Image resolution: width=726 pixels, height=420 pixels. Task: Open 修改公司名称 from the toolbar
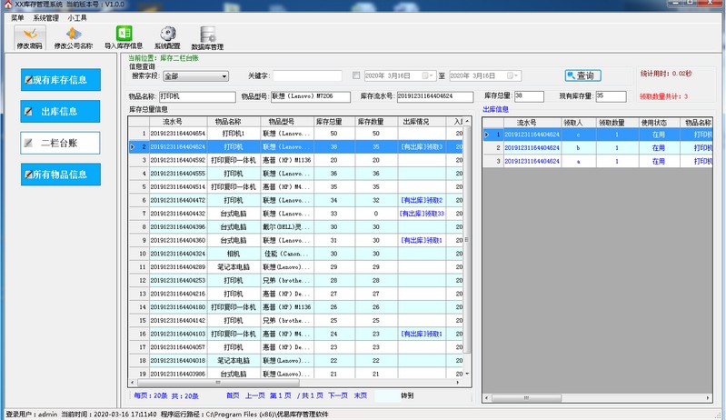[x=73, y=36]
